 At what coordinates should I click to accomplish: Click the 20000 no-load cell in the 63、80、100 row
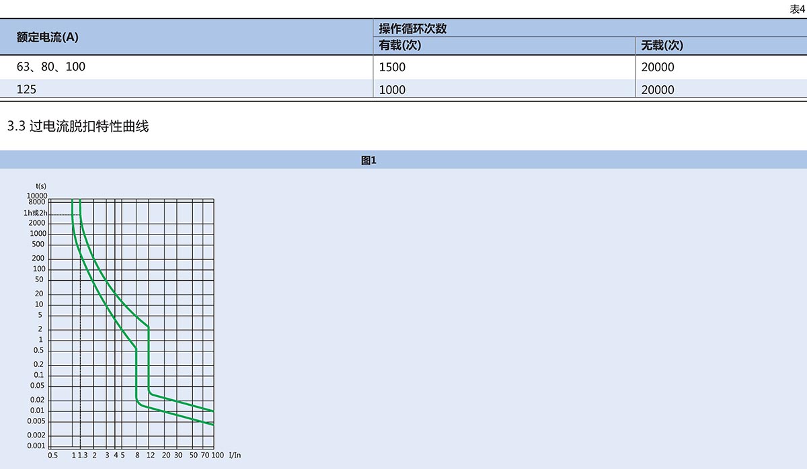pyautogui.click(x=657, y=67)
